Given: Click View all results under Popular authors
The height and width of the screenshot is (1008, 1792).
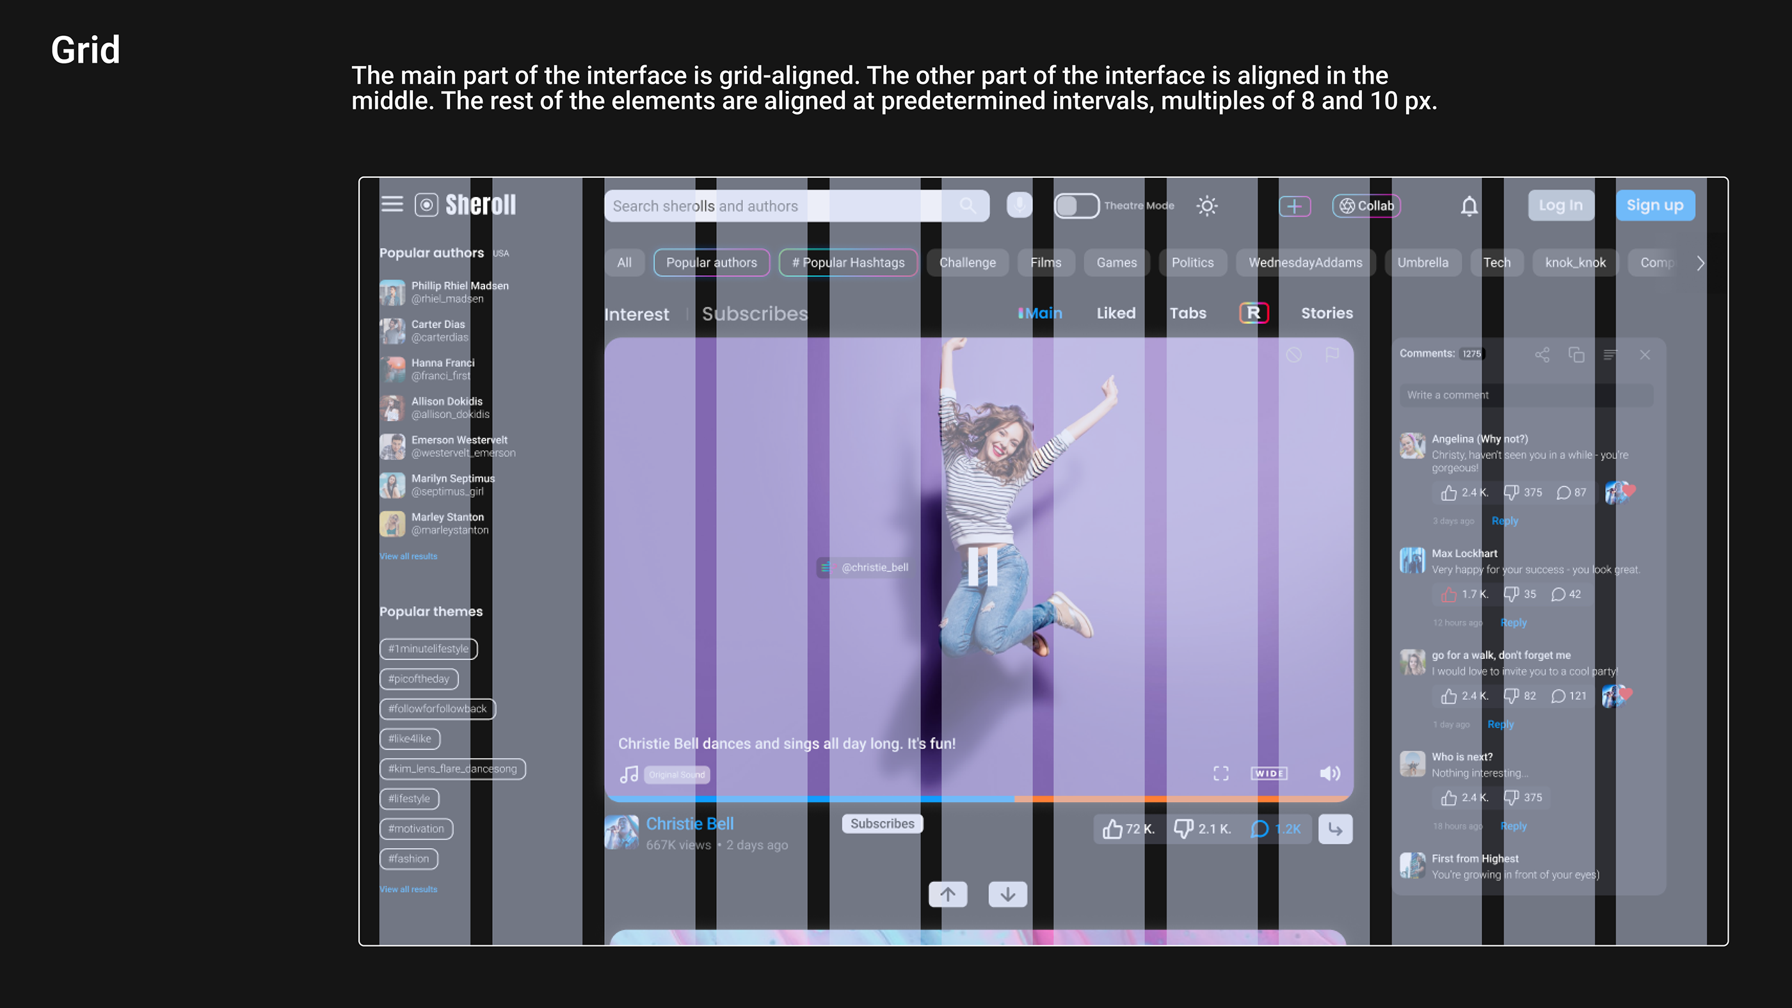Looking at the screenshot, I should tap(408, 557).
